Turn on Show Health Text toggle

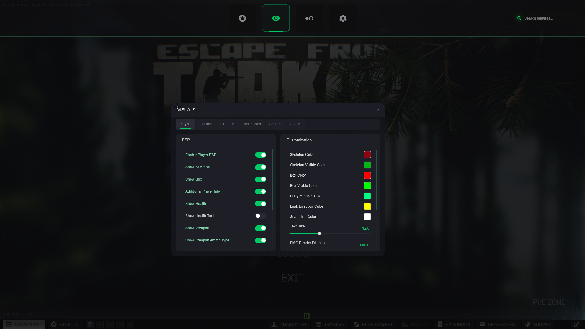260,216
